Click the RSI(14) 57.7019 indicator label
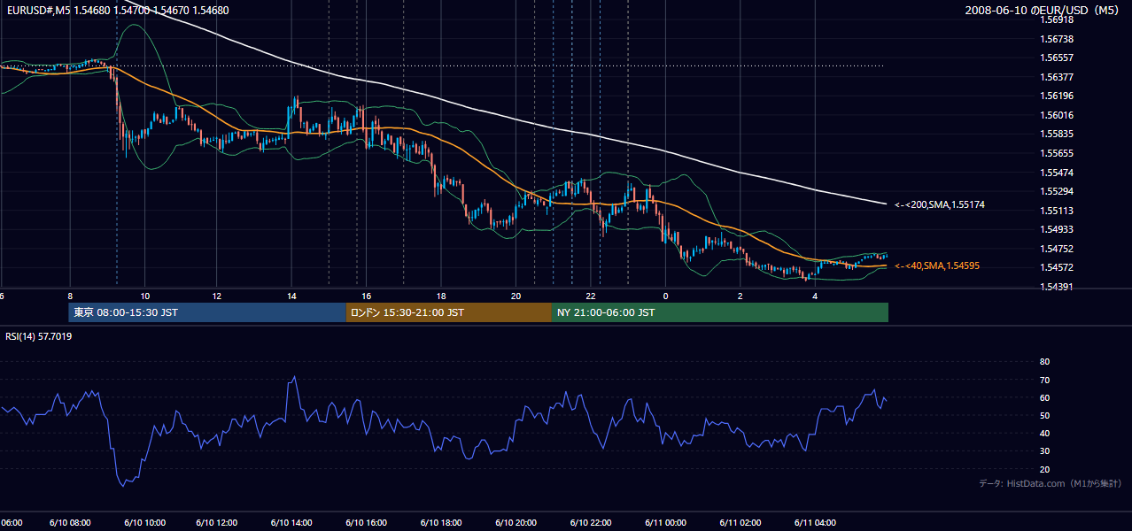The width and height of the screenshot is (1132, 531). pos(39,336)
